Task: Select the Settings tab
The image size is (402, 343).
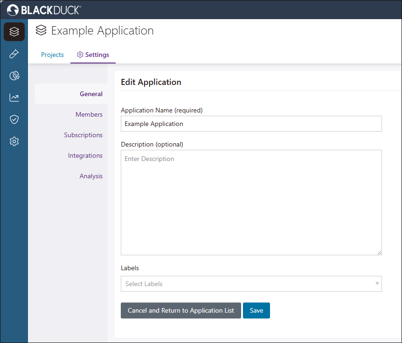Action: point(93,55)
